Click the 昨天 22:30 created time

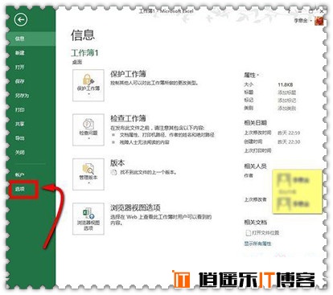coord(289,141)
